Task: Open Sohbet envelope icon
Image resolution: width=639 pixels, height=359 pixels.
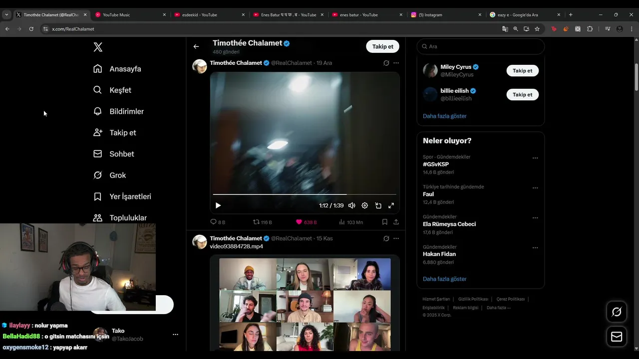Action: point(98,154)
